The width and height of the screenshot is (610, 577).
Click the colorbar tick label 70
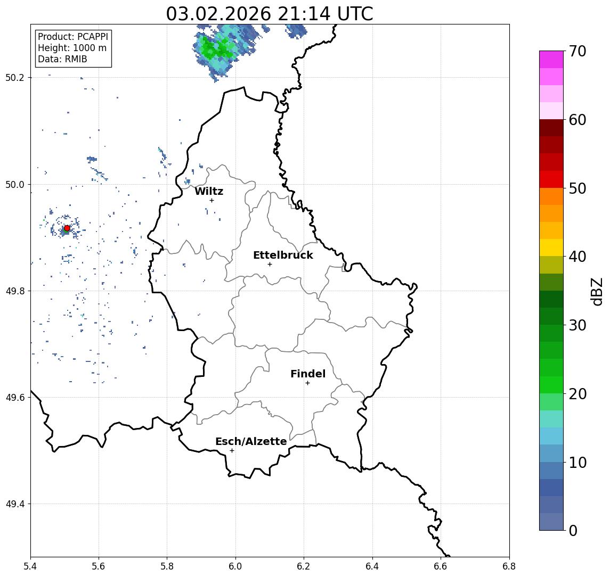578,51
